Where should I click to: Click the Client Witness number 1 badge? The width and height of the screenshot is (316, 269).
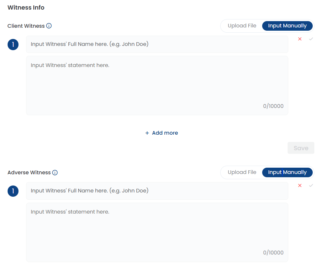click(13, 45)
